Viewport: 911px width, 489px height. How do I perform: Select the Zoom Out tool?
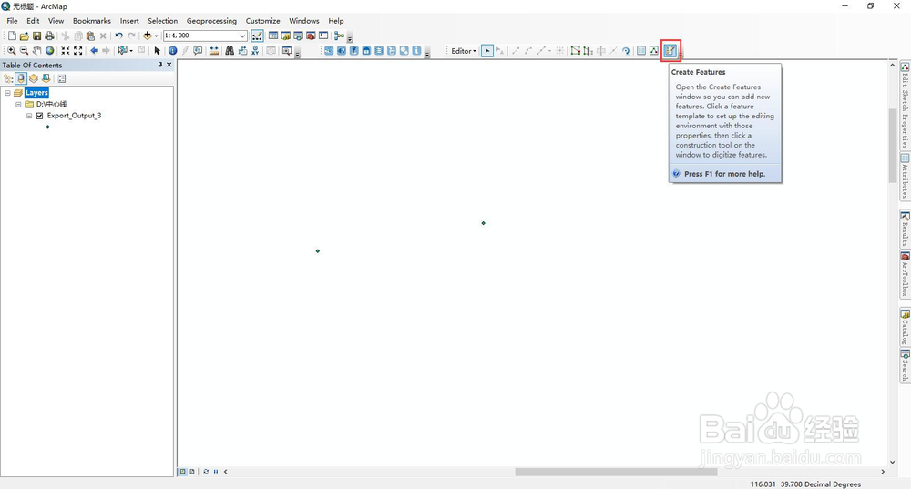pyautogui.click(x=25, y=51)
